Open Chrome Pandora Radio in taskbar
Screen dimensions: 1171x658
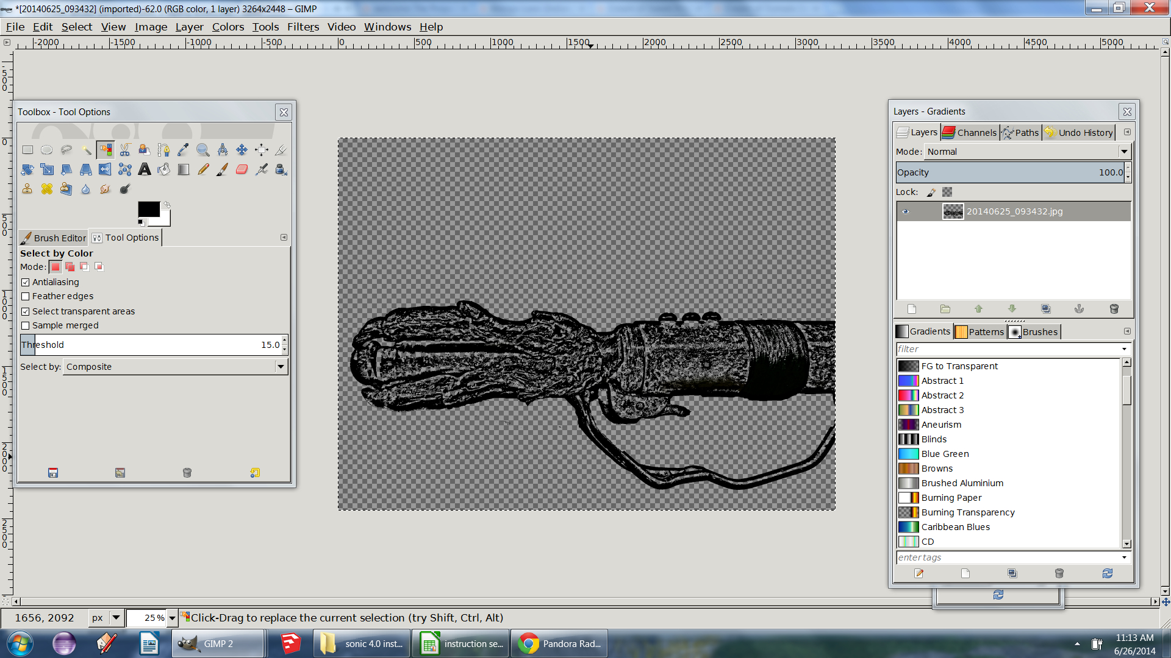coord(559,643)
